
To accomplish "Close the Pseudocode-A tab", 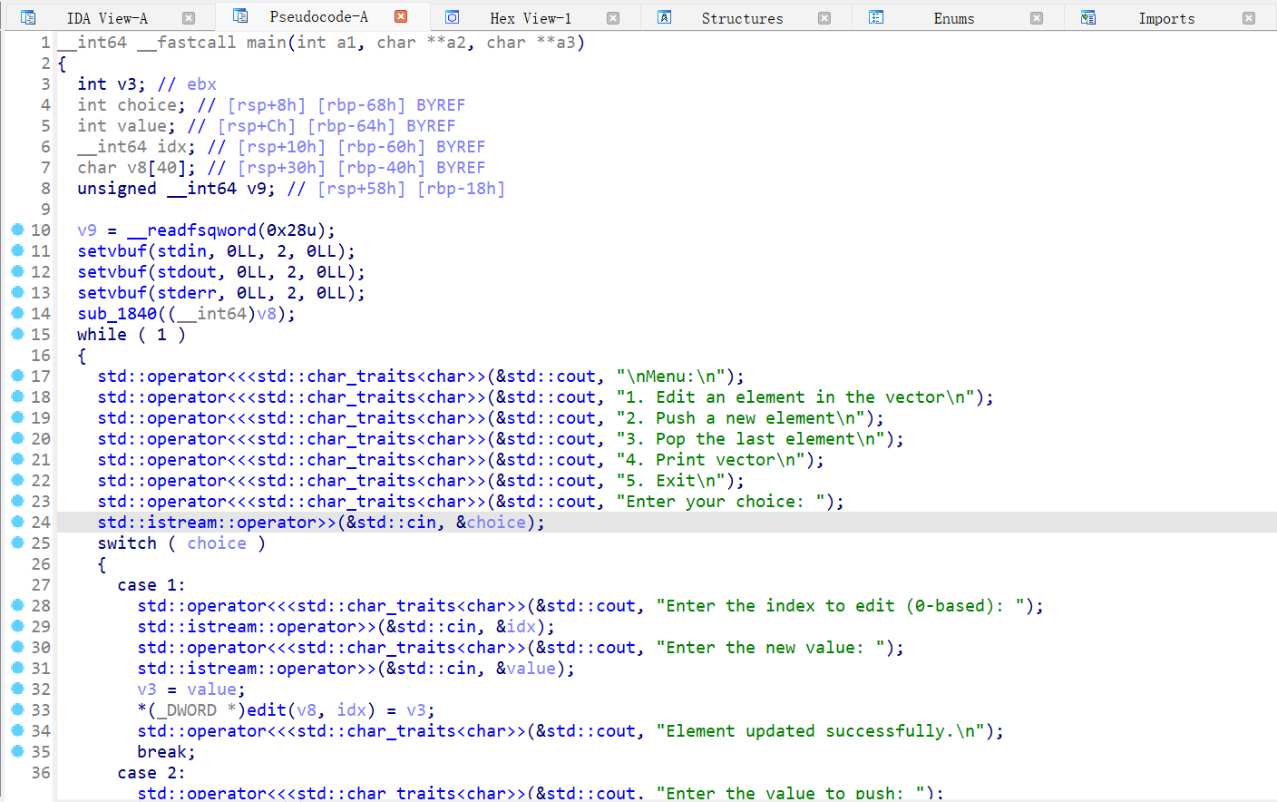I will (401, 16).
